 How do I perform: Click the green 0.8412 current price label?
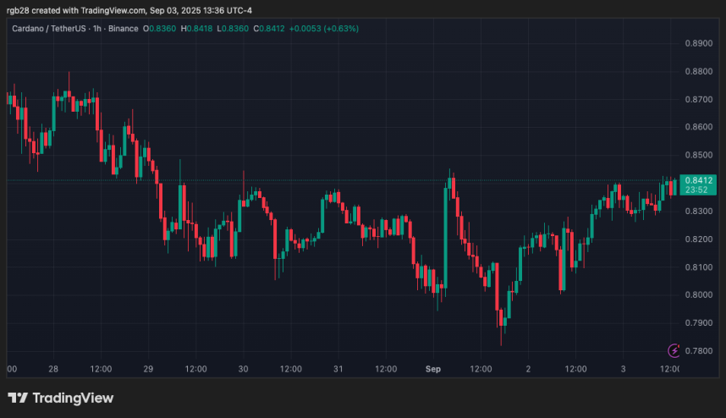[x=697, y=180]
